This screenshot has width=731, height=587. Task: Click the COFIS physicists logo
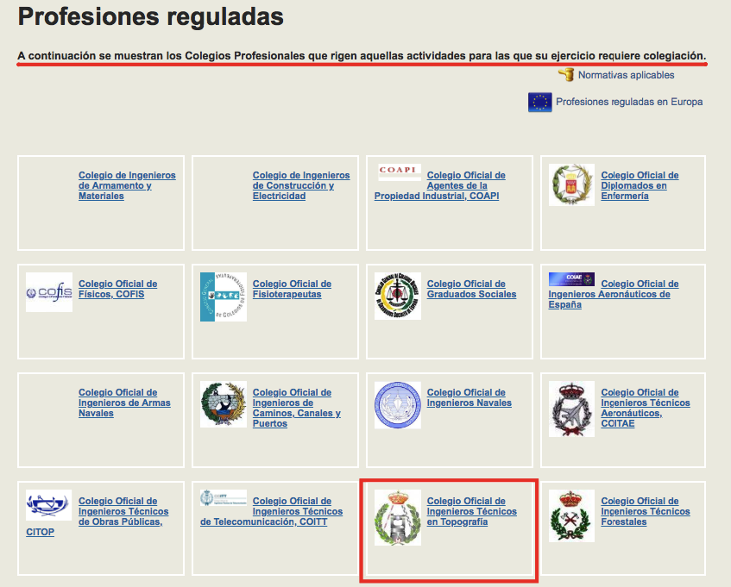point(49,292)
